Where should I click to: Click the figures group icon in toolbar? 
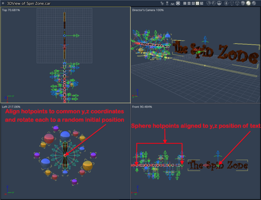pos(172,4)
